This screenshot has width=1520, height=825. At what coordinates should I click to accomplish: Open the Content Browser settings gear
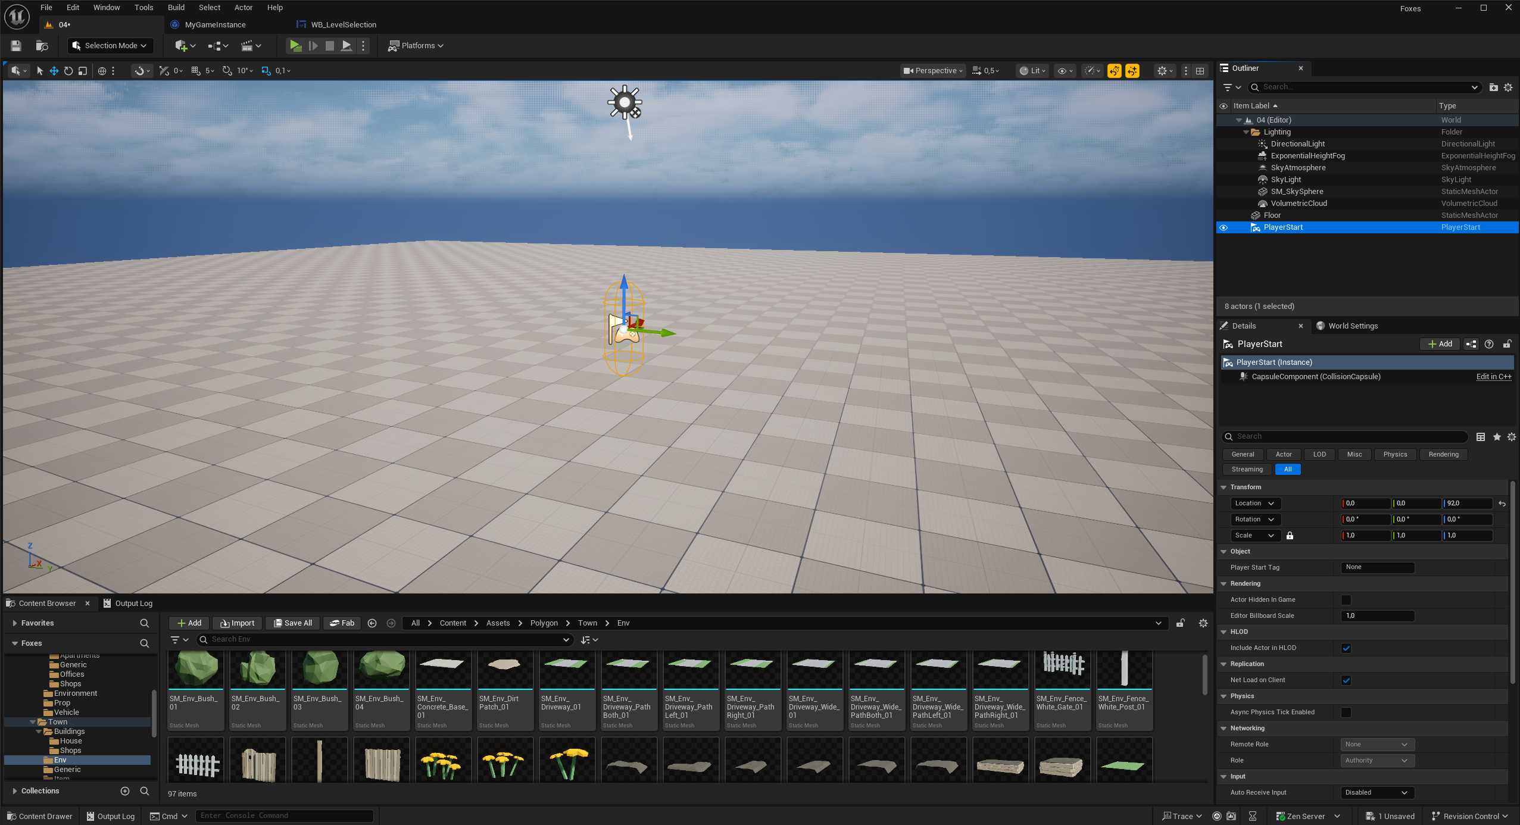pyautogui.click(x=1203, y=623)
